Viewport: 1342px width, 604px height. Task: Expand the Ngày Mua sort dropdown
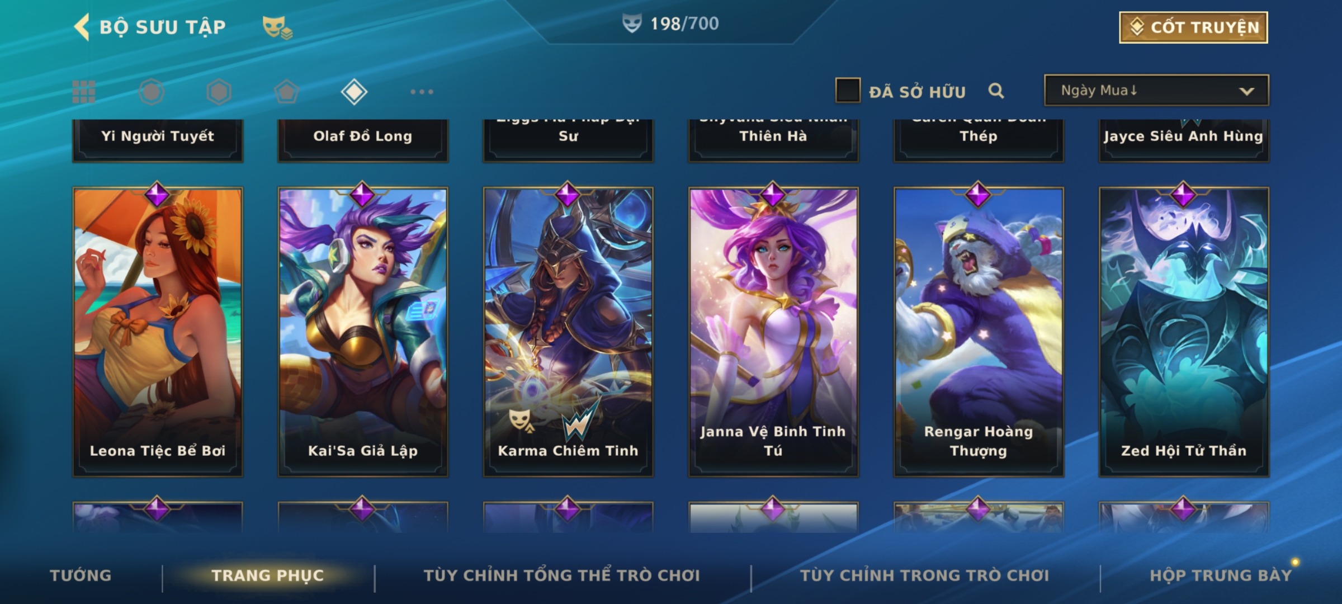pyautogui.click(x=1156, y=90)
